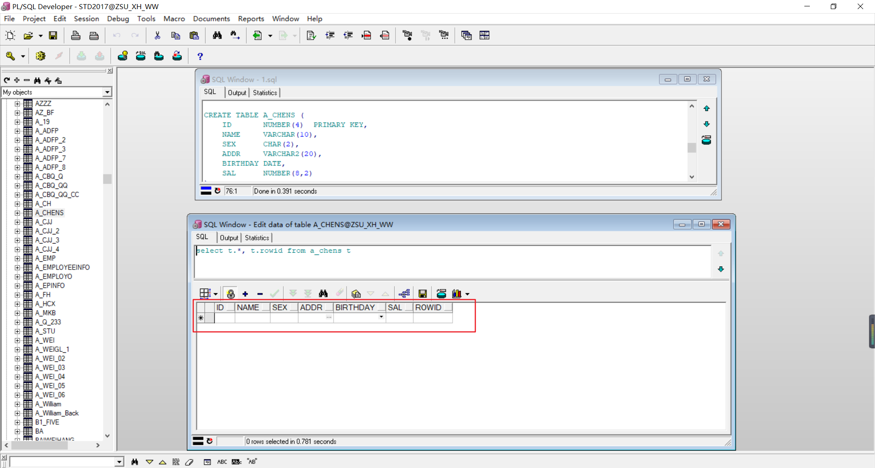Enable case-sensitive search with the "AB" toggle

pos(252,462)
